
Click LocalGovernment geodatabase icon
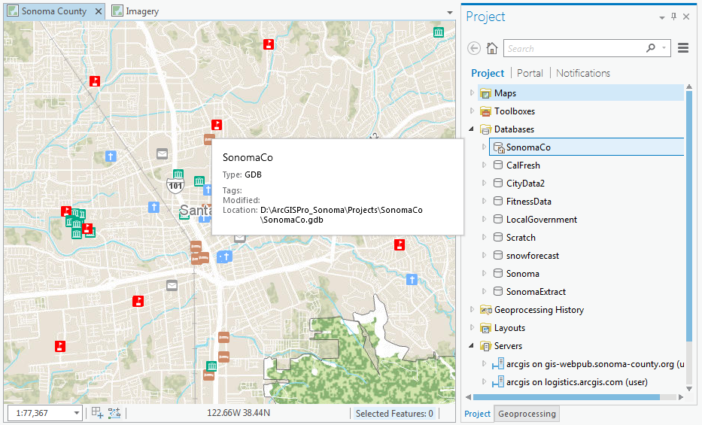(498, 219)
